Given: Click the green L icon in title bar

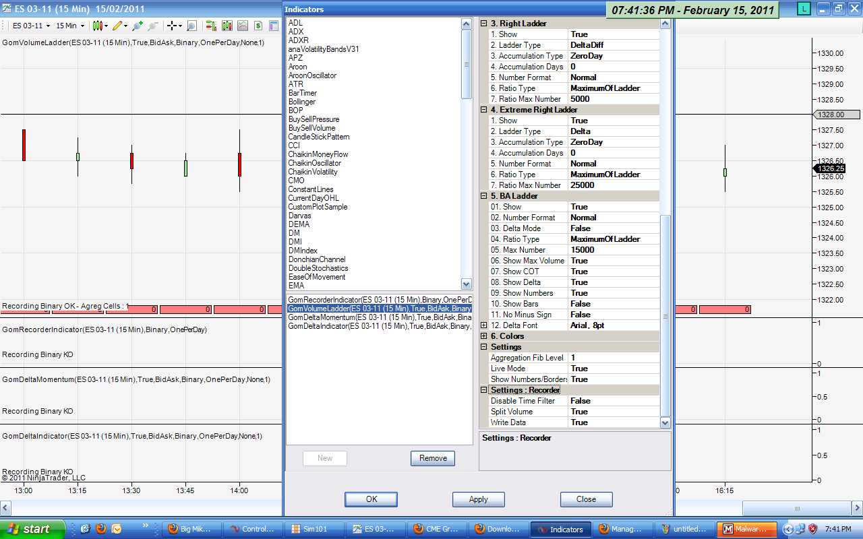Looking at the screenshot, I should tap(804, 9).
